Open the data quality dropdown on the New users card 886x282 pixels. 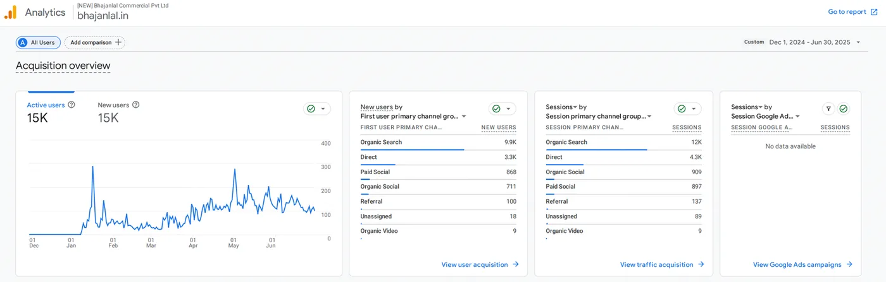502,109
